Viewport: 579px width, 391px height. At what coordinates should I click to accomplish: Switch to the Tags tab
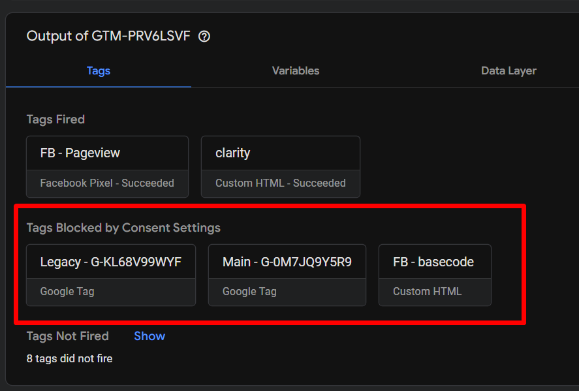pos(99,70)
